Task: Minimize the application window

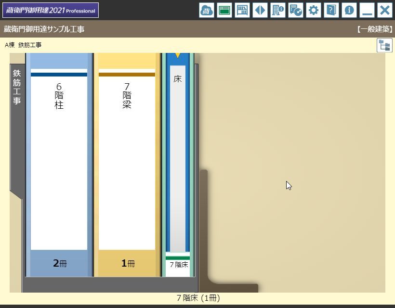Action: coord(367,10)
